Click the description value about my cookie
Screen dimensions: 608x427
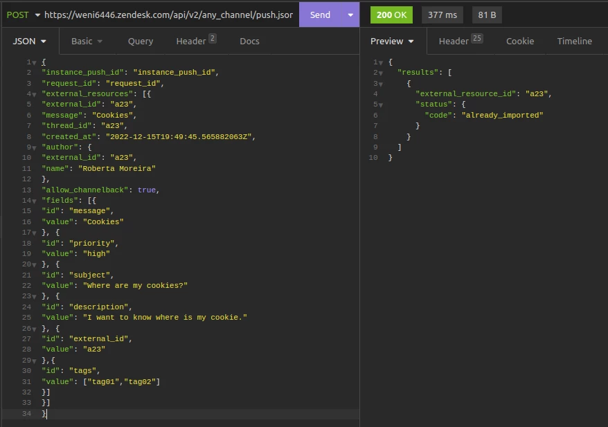(x=165, y=318)
